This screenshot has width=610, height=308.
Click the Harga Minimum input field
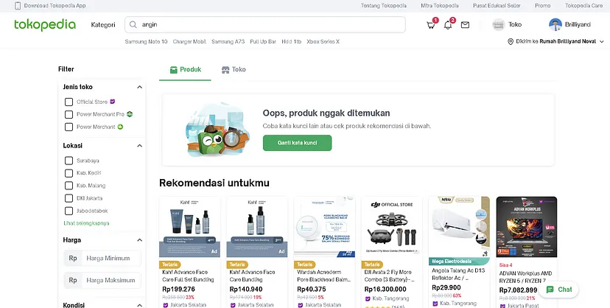point(111,258)
